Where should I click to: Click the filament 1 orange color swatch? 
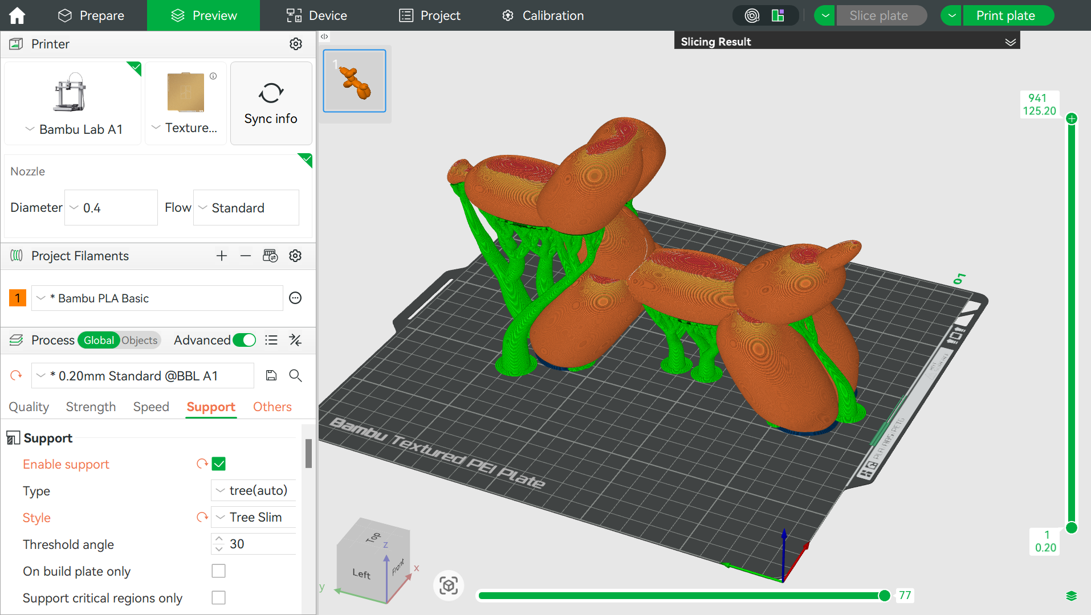(x=18, y=298)
